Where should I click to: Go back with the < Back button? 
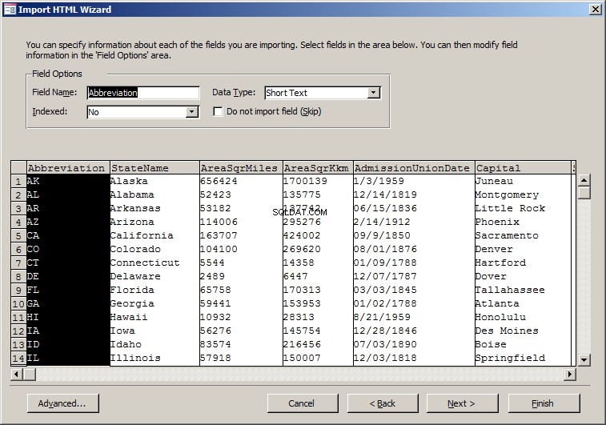383,403
